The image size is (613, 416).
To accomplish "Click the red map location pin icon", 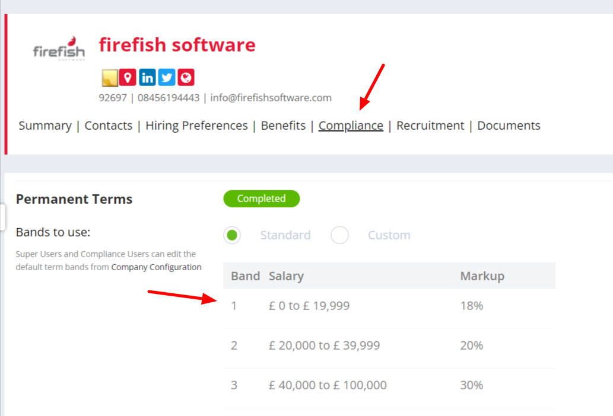I will (128, 77).
